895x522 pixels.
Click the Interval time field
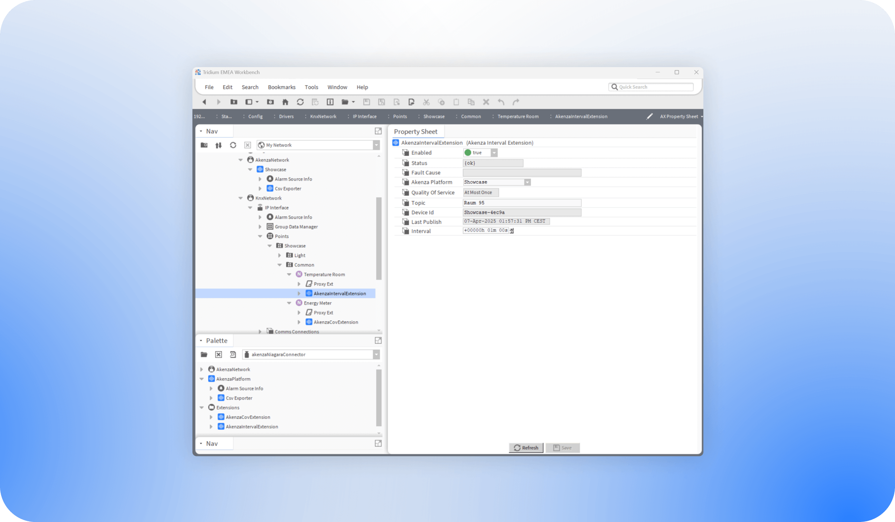(486, 230)
